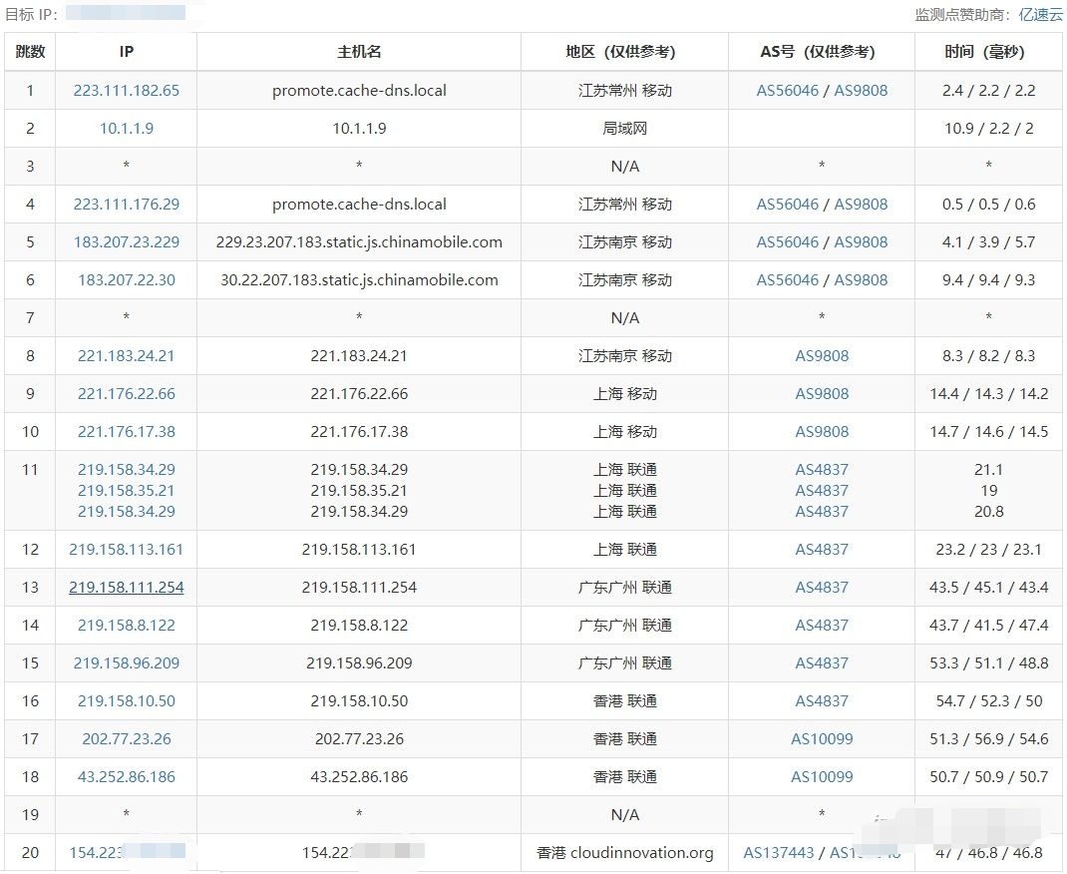This screenshot has width=1067, height=874.
Task: Click IP 183.207.23.229 in hop 5
Action: coord(126,241)
